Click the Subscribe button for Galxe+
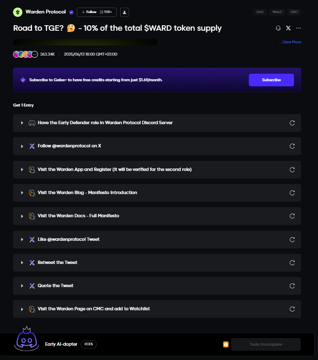318x360 pixels. tap(271, 80)
